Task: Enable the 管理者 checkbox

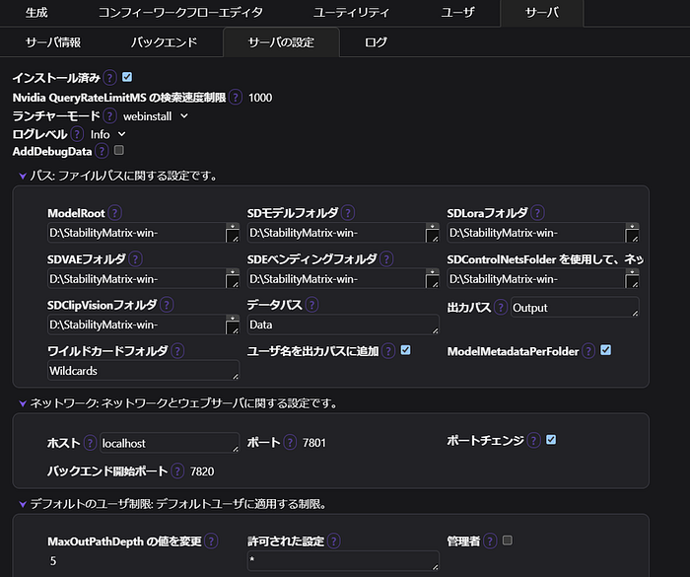Action: click(x=508, y=540)
